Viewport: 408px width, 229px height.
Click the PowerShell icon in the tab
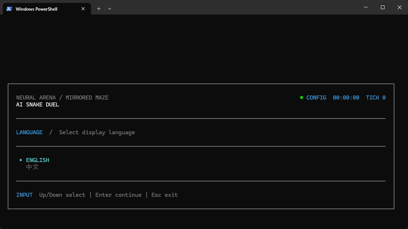[x=9, y=9]
